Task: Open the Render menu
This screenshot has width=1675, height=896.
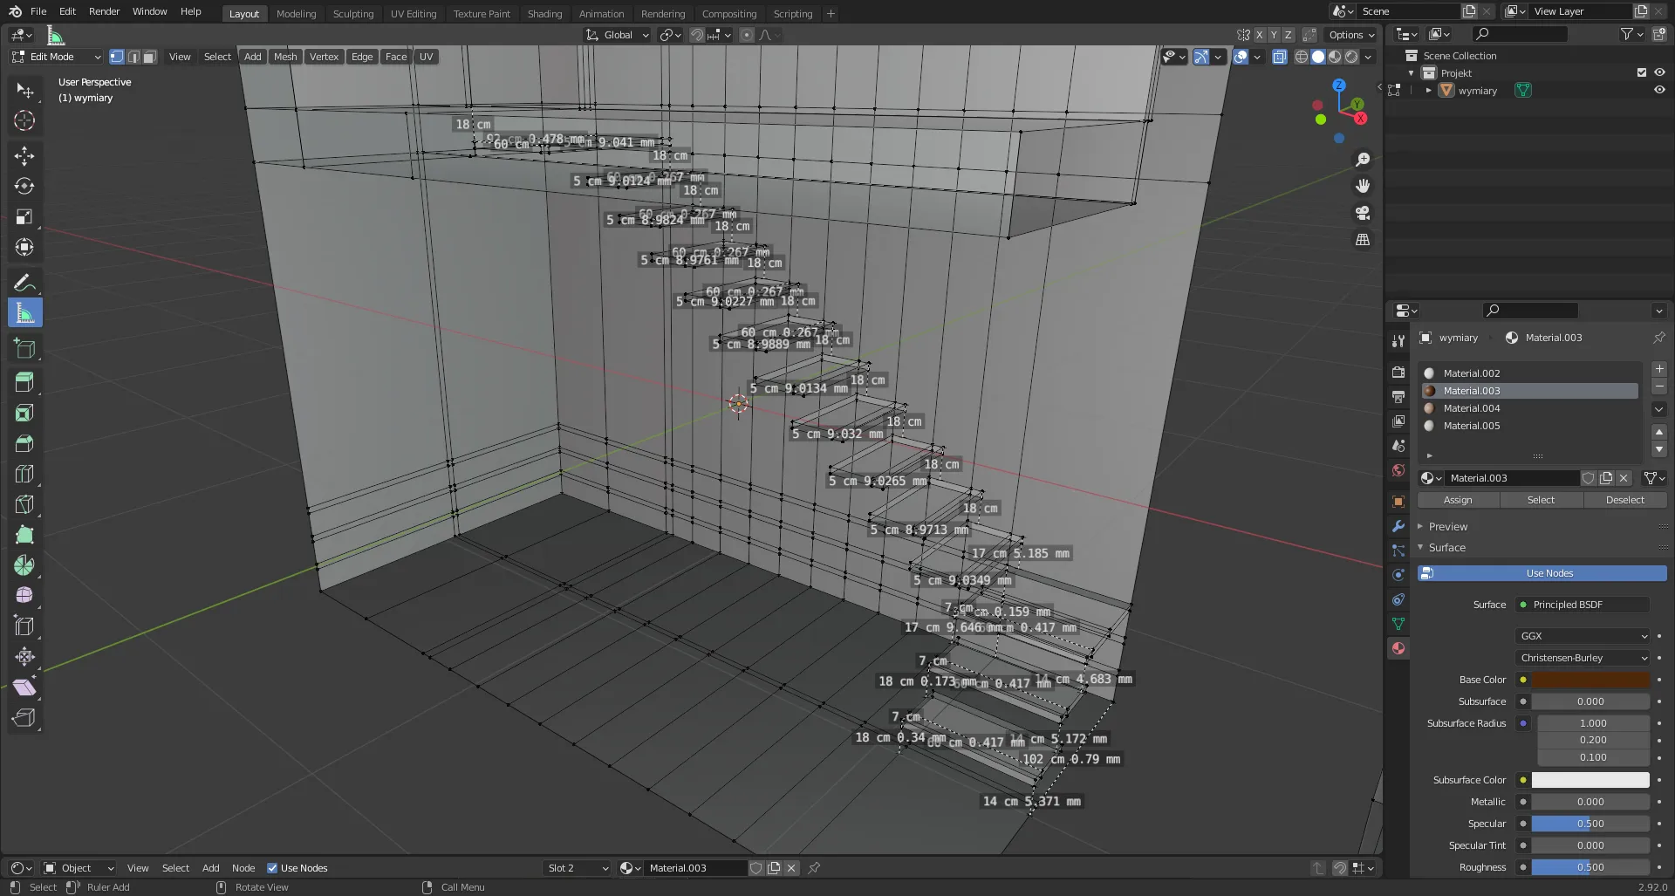Action: [x=104, y=11]
